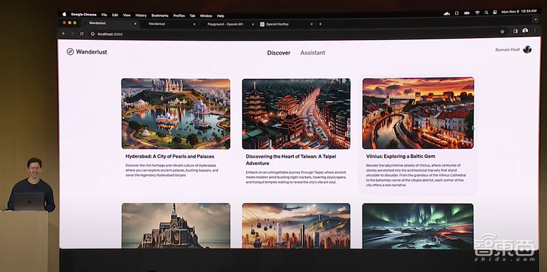Viewport: 547px width, 272px height.
Task: Click the Wi-Fi icon in the menu bar
Action: coord(477,13)
